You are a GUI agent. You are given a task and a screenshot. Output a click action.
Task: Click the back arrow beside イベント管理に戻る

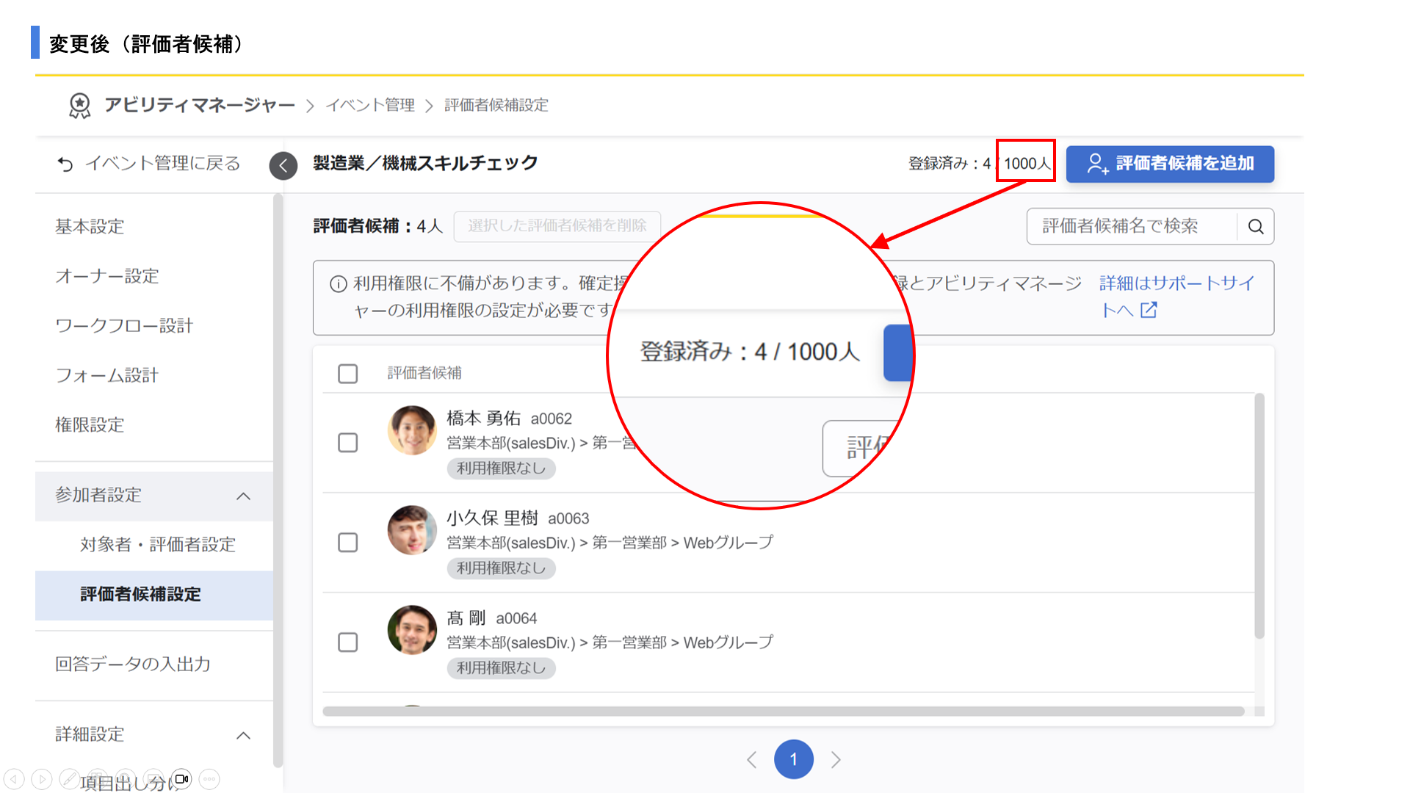[x=65, y=164]
